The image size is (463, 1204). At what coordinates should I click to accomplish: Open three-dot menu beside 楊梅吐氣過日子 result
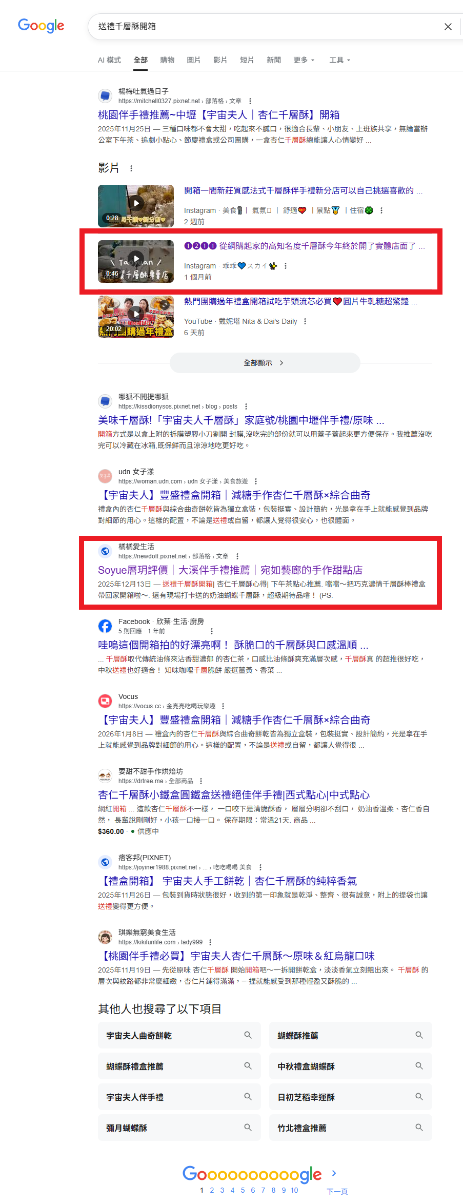click(x=250, y=101)
